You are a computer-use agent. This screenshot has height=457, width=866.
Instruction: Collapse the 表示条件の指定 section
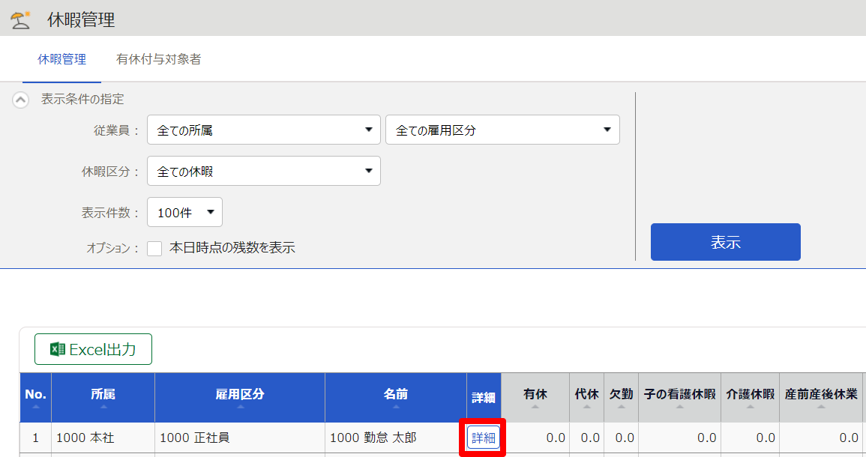[x=20, y=100]
